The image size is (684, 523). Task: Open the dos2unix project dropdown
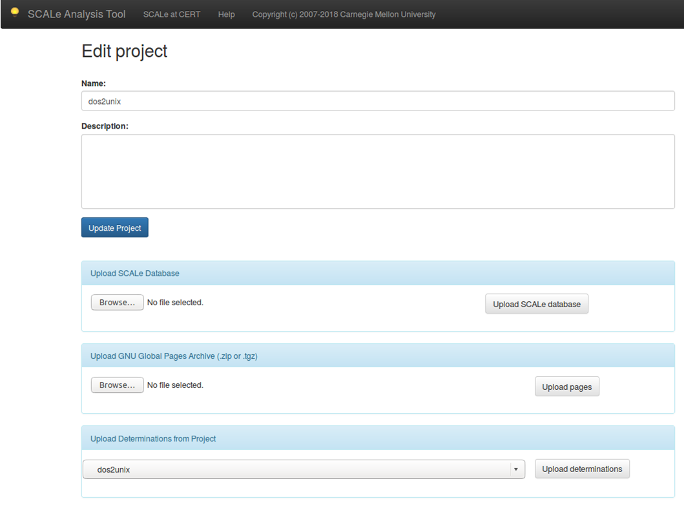tap(297, 469)
